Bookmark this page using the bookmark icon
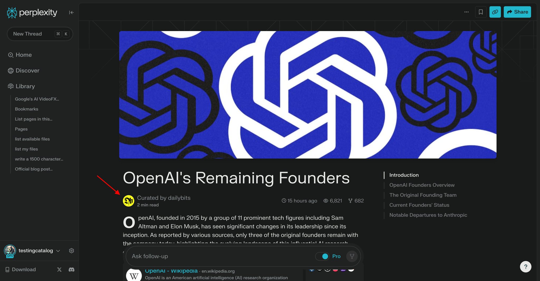Screen dimensions: 540x281 pyautogui.click(x=481, y=12)
